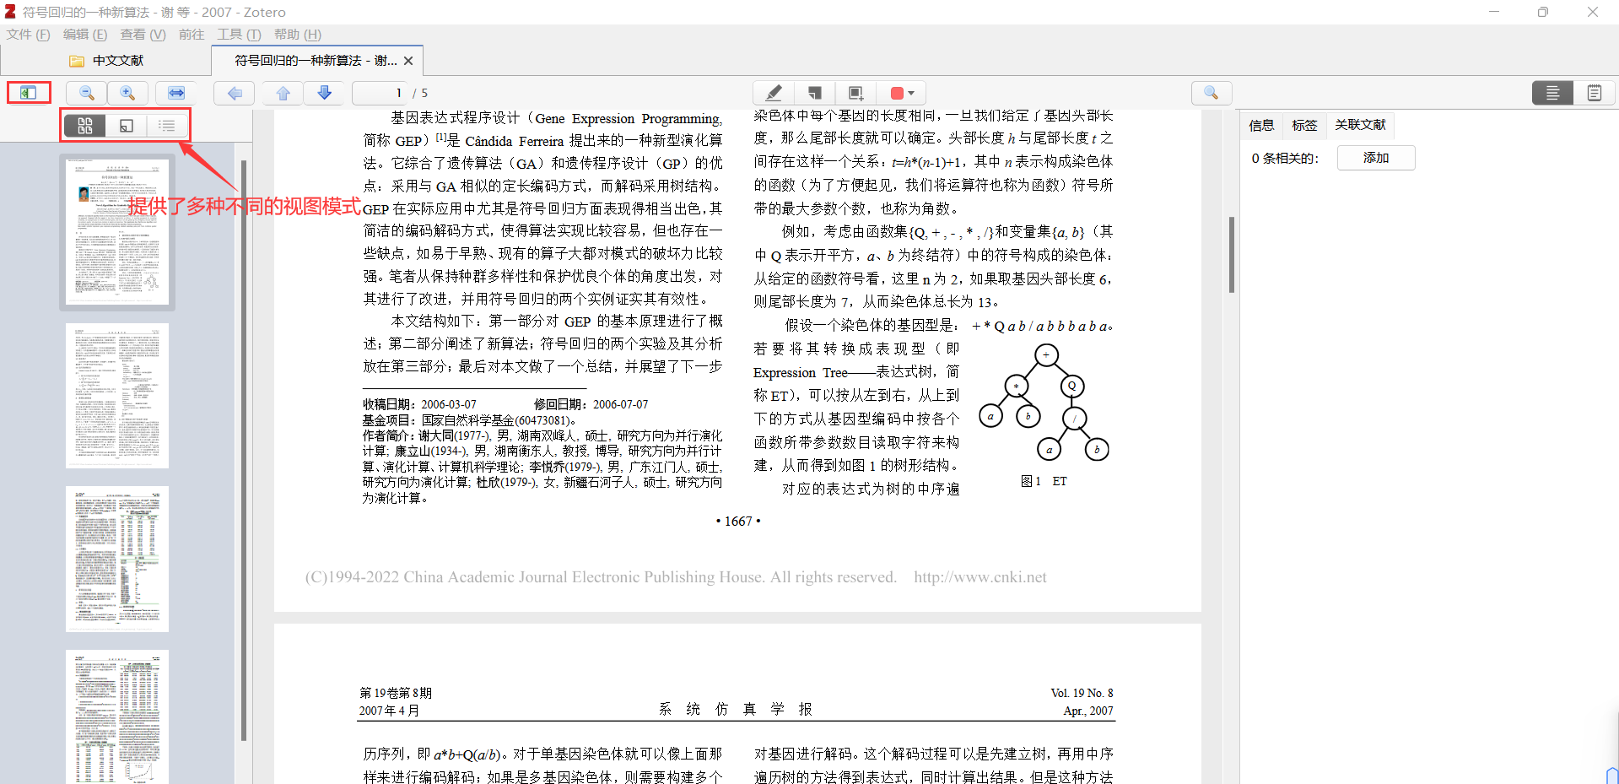Click the http://www.cnki.net link
This screenshot has width=1619, height=784.
[979, 577]
